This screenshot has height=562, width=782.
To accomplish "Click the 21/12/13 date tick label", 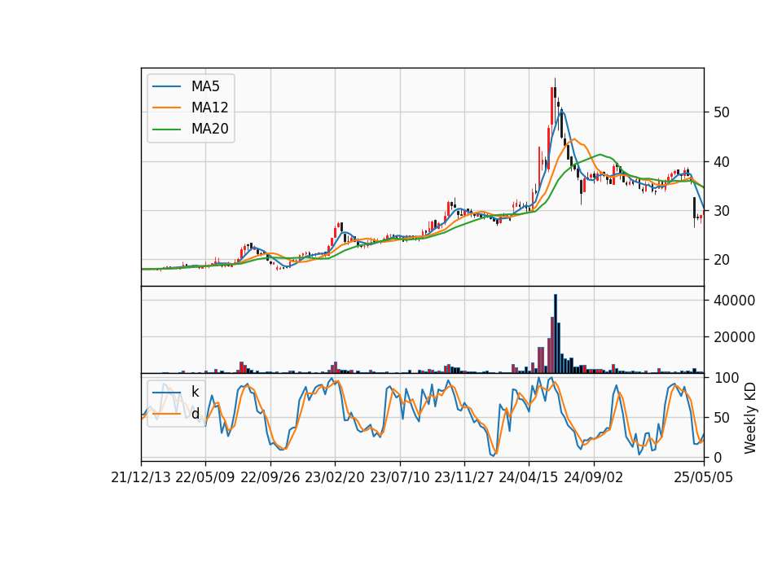I will tap(141, 478).
